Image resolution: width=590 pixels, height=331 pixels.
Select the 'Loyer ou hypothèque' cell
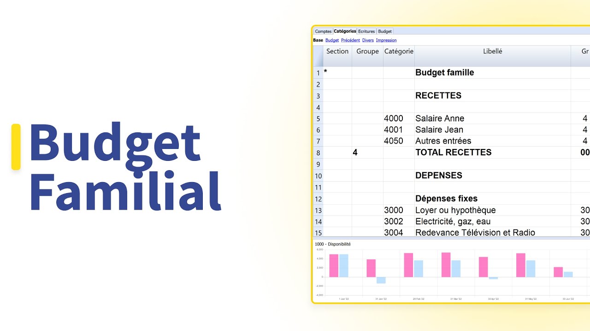493,210
